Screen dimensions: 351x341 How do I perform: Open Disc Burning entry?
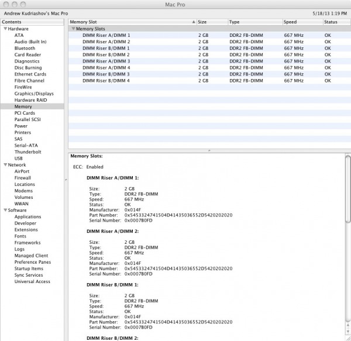click(x=28, y=68)
